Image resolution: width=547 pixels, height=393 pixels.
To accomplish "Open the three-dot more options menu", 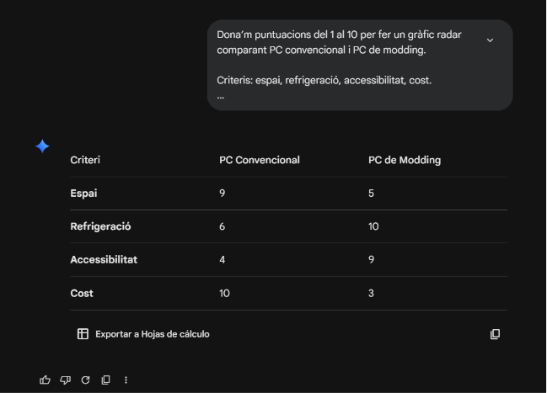I will pyautogui.click(x=126, y=380).
